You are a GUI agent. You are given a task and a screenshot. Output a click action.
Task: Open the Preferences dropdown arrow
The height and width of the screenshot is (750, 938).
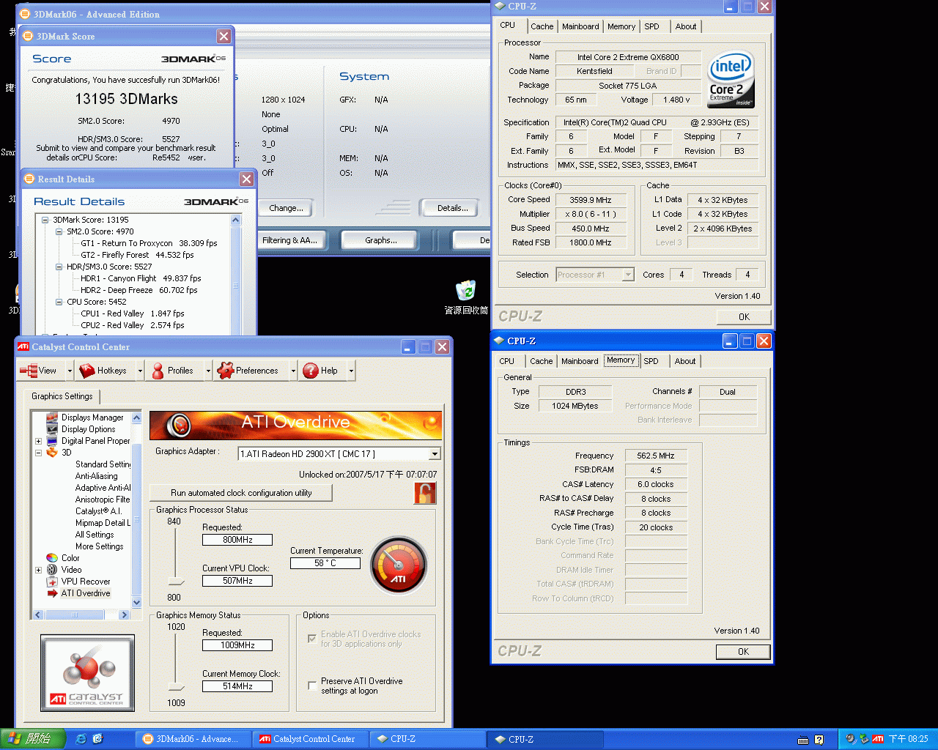click(x=293, y=371)
